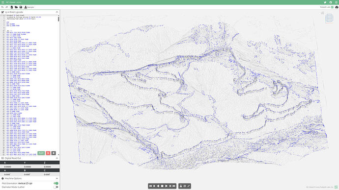Click the red button next to PLOT
Viewport: 339px width, 190px height.
pyautogui.click(x=48, y=153)
